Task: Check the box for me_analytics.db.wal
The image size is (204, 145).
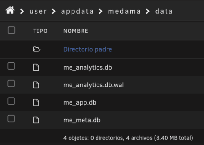Action: [x=11, y=84]
